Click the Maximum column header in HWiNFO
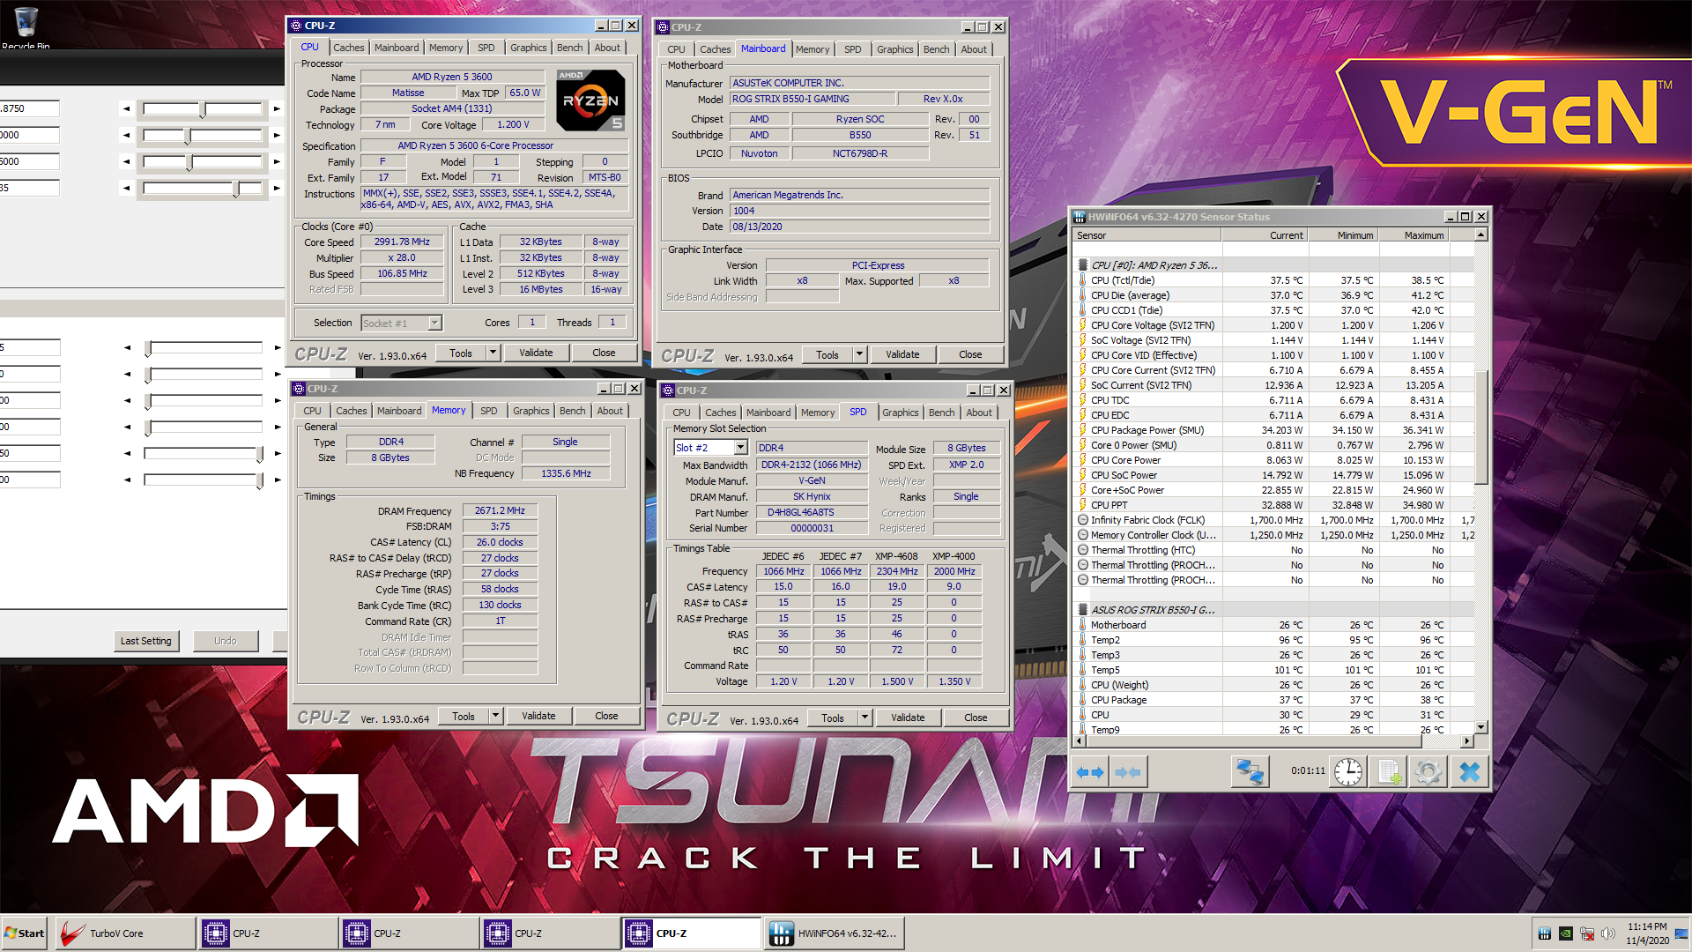The width and height of the screenshot is (1692, 952). coord(1414,235)
